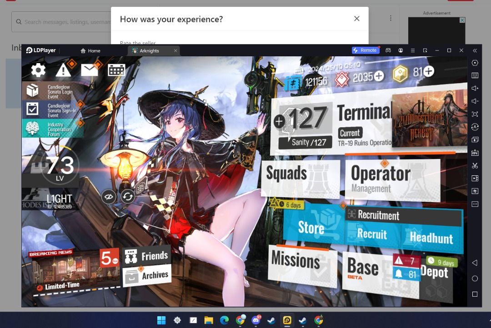The height and width of the screenshot is (328, 491).
Task: Hide the UI with the eye icon
Action: (109, 197)
